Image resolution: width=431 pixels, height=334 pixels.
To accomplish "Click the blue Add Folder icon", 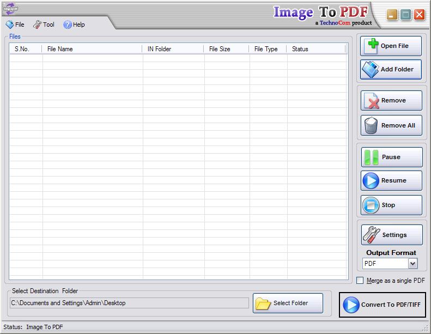I will tap(371, 69).
